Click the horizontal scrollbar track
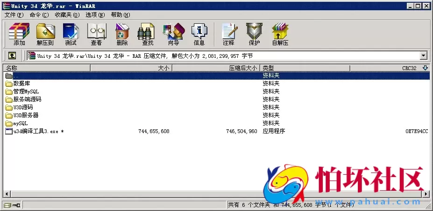Image resolution: width=433 pixels, height=211 pixels. [216, 194]
